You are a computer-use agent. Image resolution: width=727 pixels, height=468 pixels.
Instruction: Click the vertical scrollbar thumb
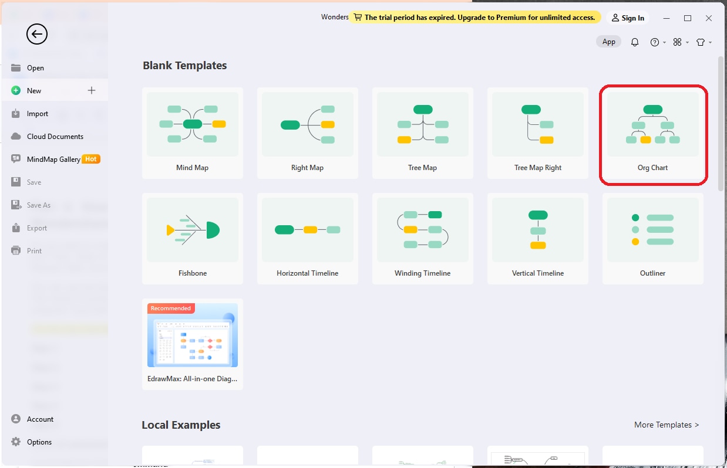721,123
